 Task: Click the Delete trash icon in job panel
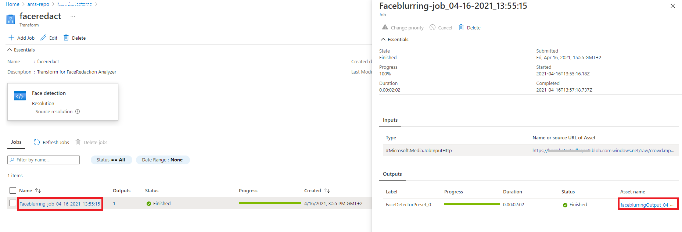pos(461,27)
